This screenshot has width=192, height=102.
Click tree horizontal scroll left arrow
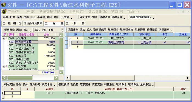(x=4, y=78)
